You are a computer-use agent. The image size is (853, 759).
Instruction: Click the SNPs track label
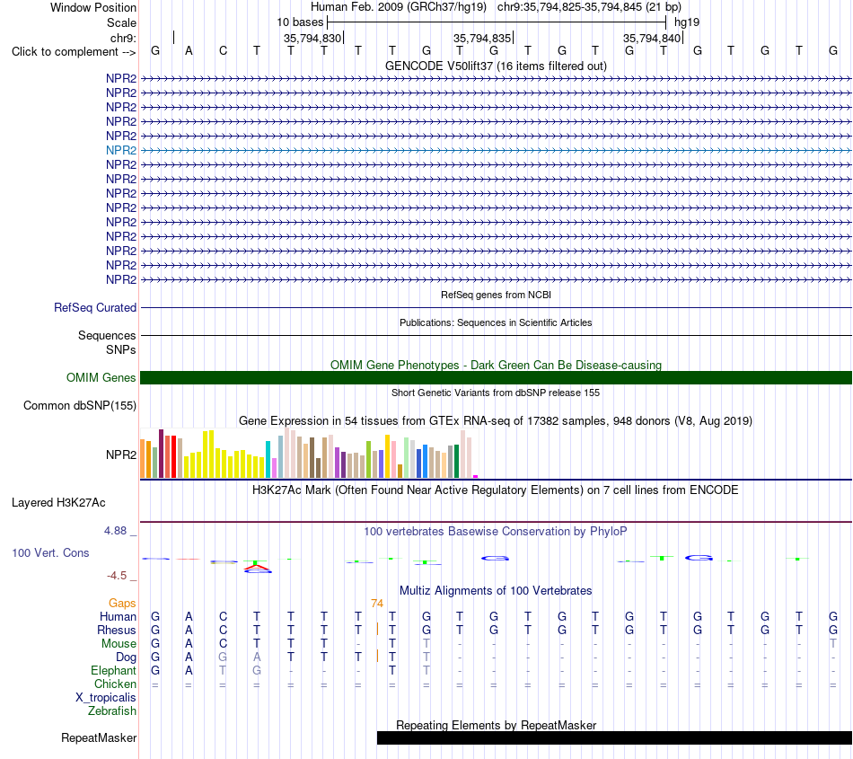pos(121,349)
